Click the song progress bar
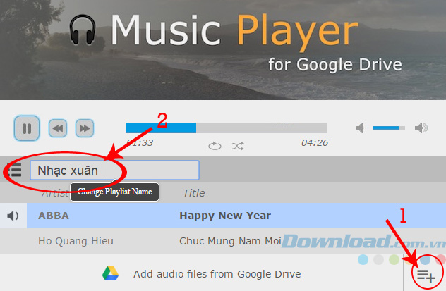The width and height of the screenshot is (446, 291). coord(226,128)
